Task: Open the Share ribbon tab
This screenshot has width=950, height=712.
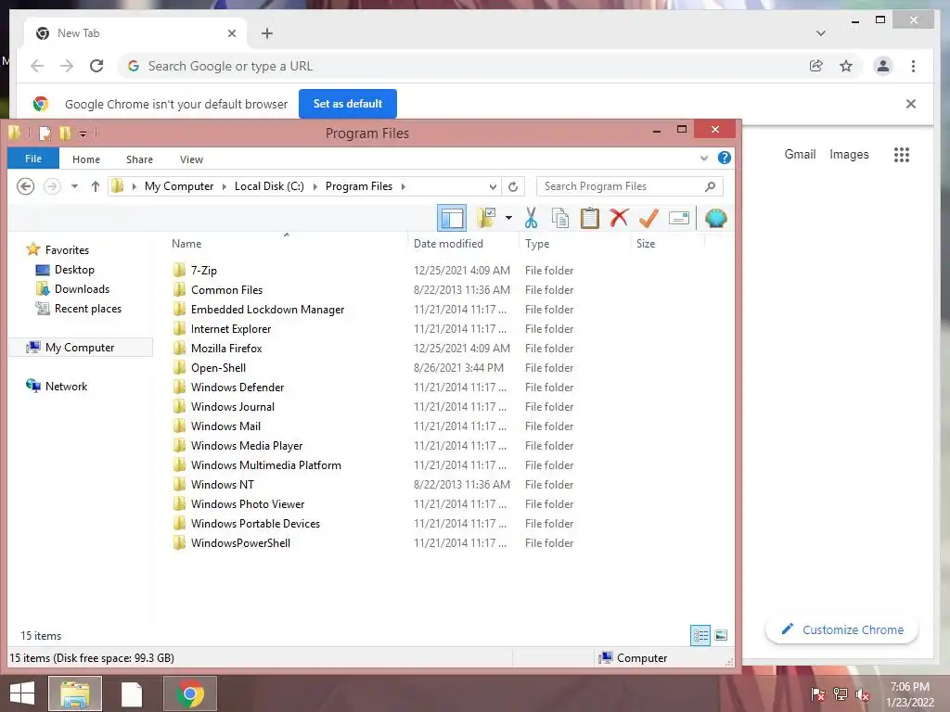Action: 139,159
